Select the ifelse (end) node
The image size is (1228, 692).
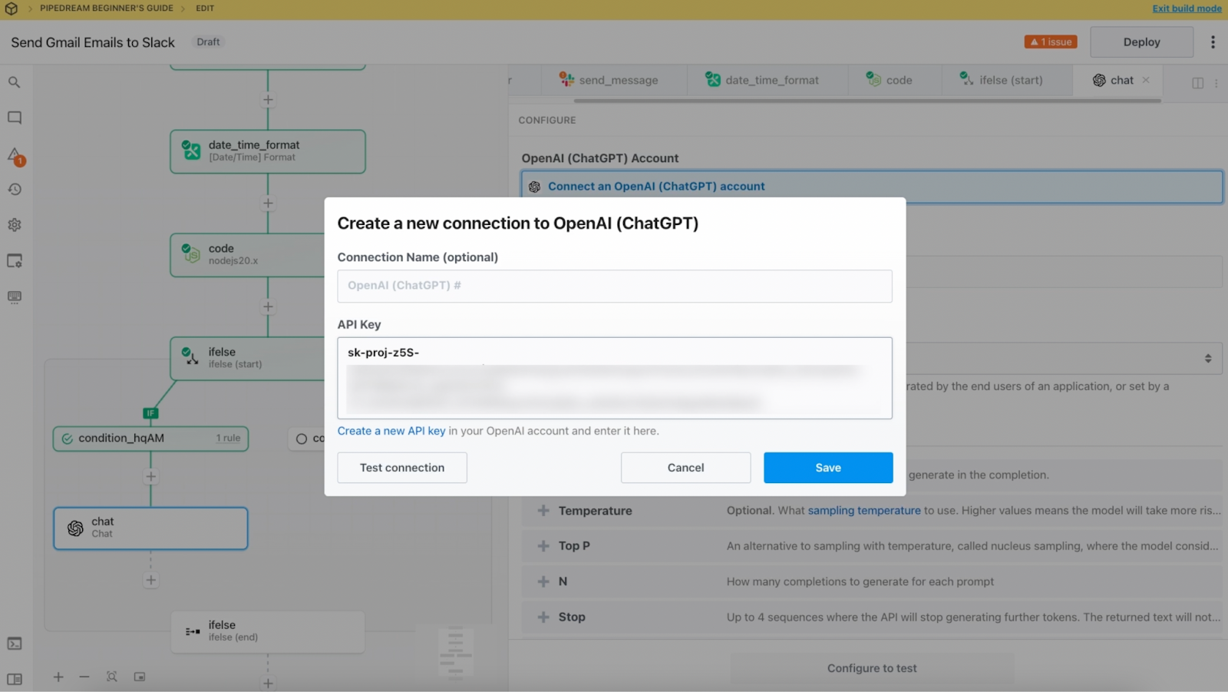(x=268, y=631)
